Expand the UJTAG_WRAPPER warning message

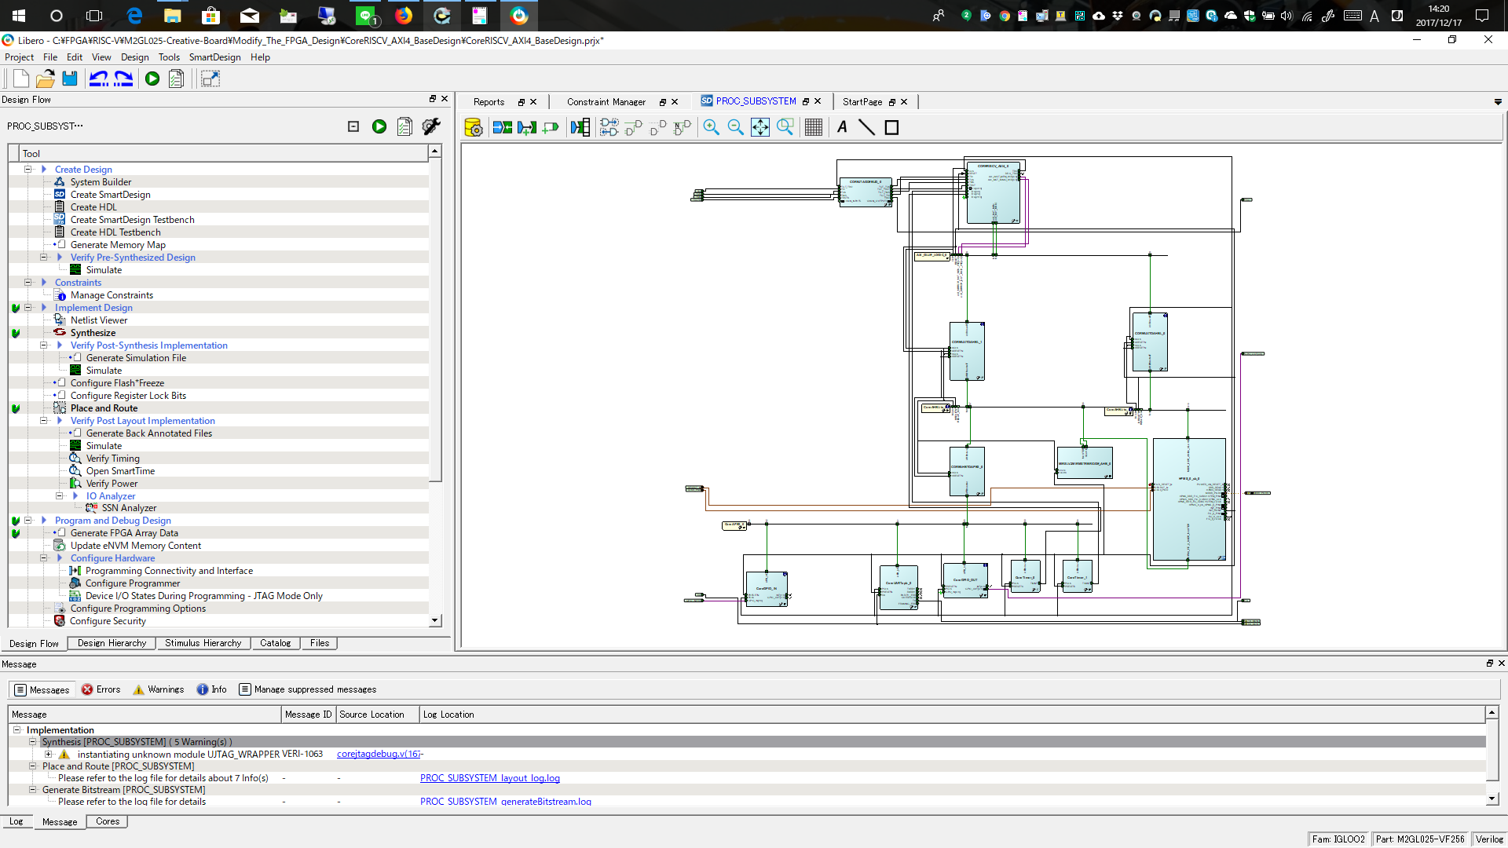click(49, 754)
